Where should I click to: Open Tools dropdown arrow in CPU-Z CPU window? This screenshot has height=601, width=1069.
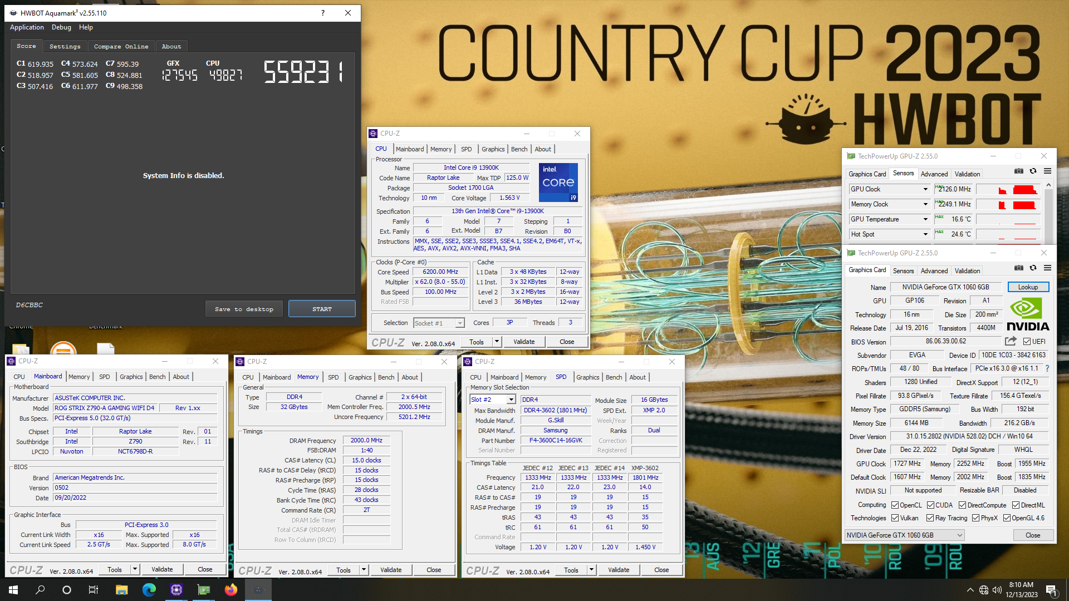point(497,342)
